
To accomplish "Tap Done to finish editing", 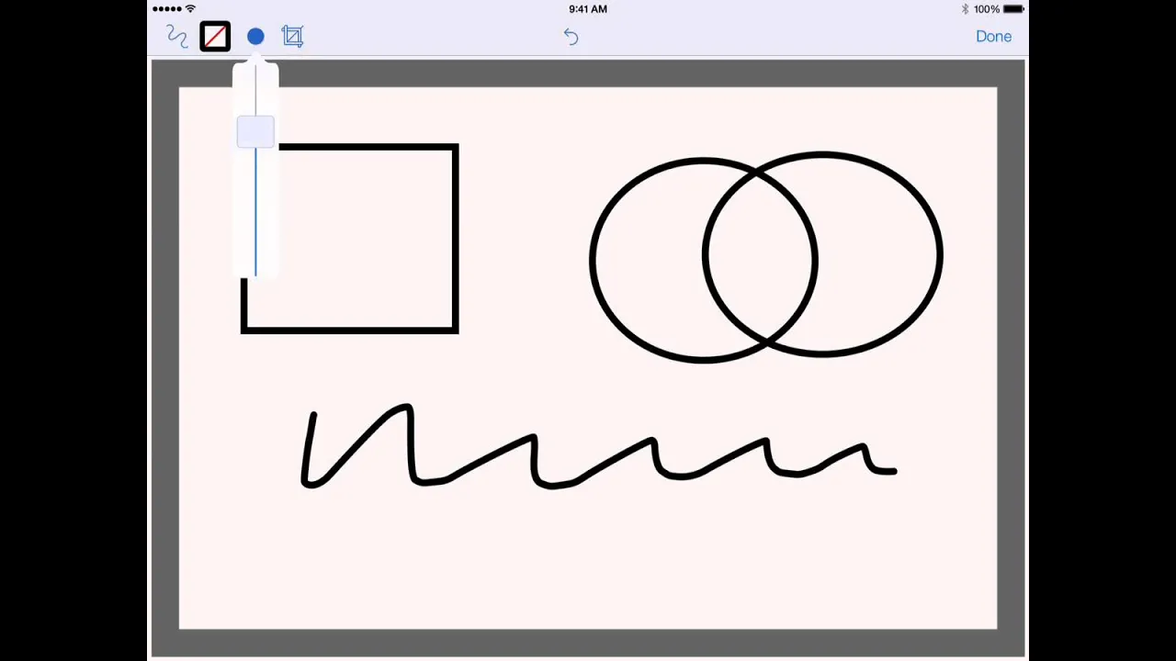I will (993, 37).
